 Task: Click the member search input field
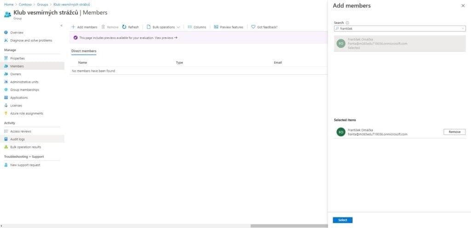coord(399,28)
